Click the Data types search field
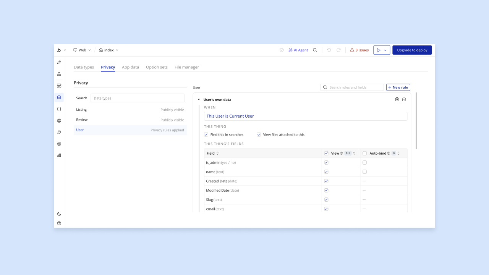489x275 pixels. (x=138, y=98)
